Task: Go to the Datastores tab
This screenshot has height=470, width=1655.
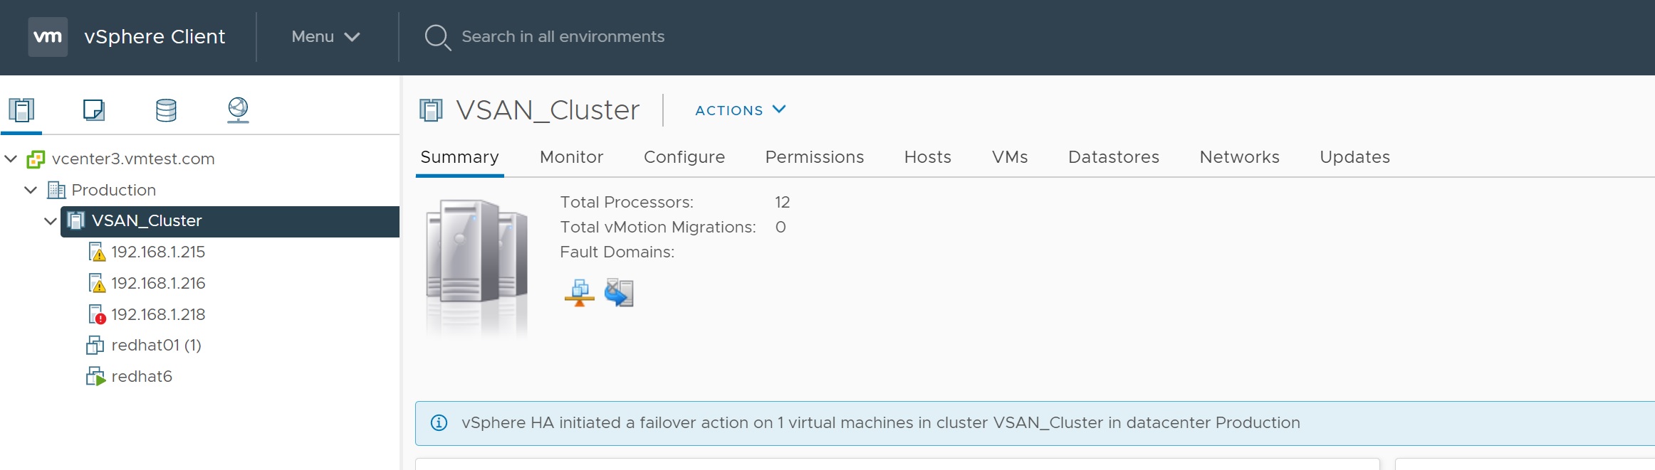Action: [1113, 157]
